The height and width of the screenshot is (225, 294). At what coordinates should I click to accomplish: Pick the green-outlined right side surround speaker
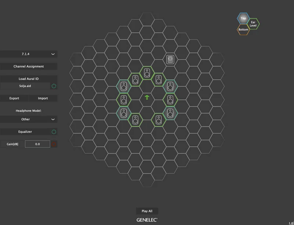tap(170, 100)
